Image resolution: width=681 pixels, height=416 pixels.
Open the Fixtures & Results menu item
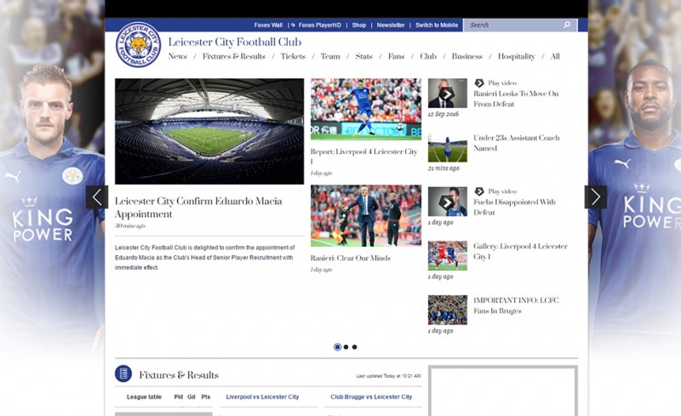[x=233, y=56]
